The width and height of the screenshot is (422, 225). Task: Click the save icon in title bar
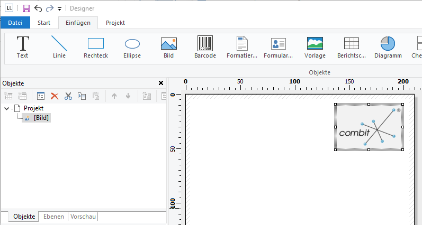[x=26, y=8]
